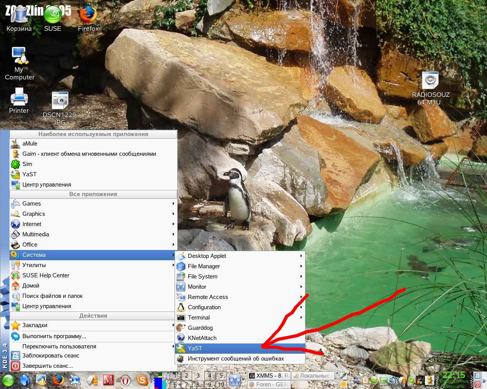Open the Terminal submenu
Image resolution: width=487 pixels, height=389 pixels.
click(x=240, y=318)
